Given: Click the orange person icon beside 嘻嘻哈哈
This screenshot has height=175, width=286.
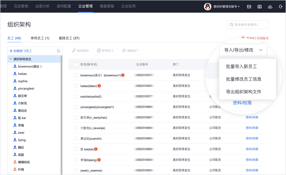Looking at the screenshot, I should [15, 162].
